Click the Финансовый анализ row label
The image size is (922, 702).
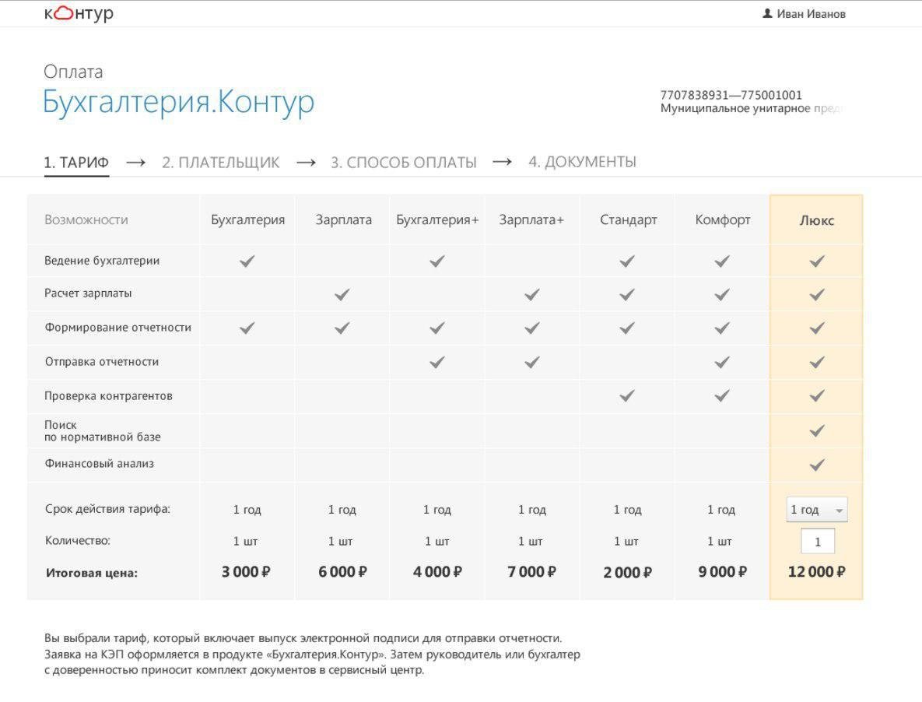pos(100,463)
